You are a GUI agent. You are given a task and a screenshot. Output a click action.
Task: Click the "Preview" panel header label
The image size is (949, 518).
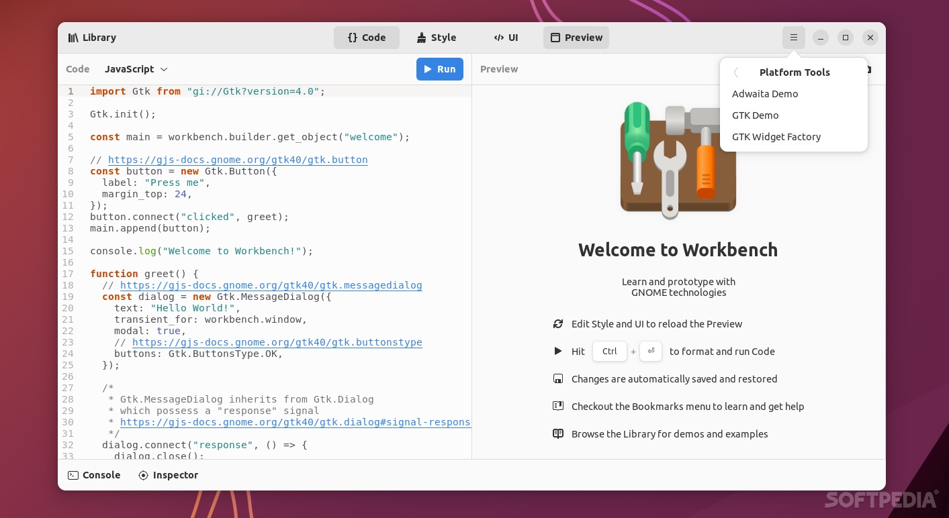point(499,69)
